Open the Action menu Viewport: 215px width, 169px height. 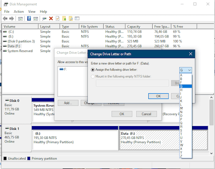pyautogui.click(x=19, y=12)
